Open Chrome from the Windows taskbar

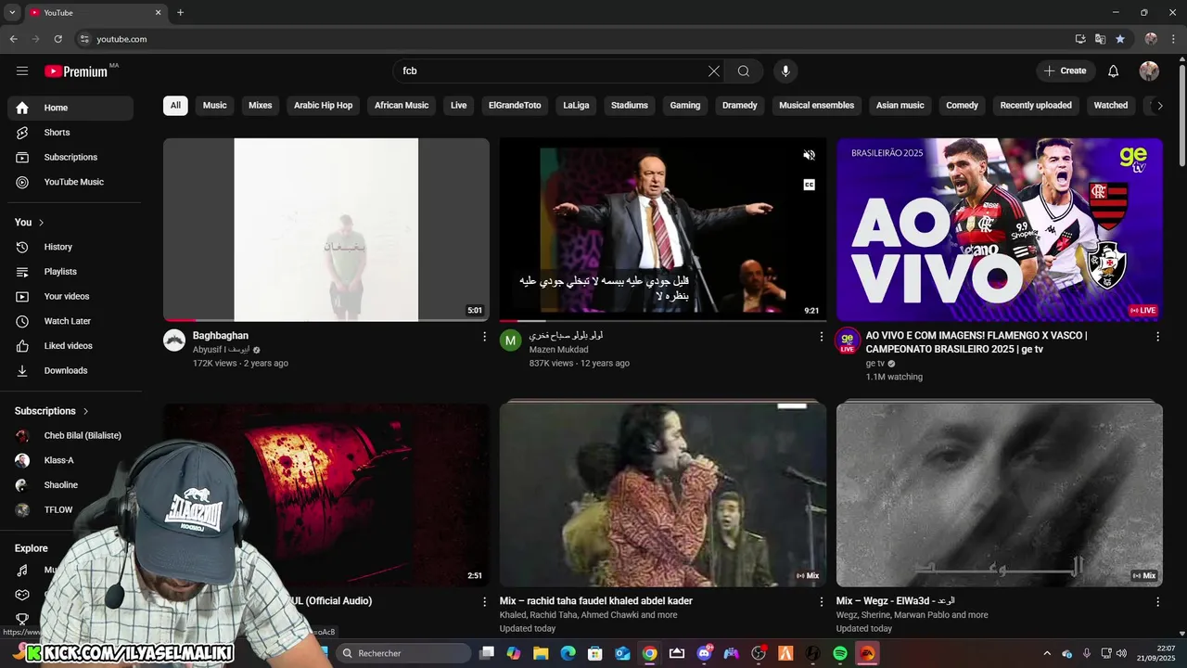coord(650,653)
